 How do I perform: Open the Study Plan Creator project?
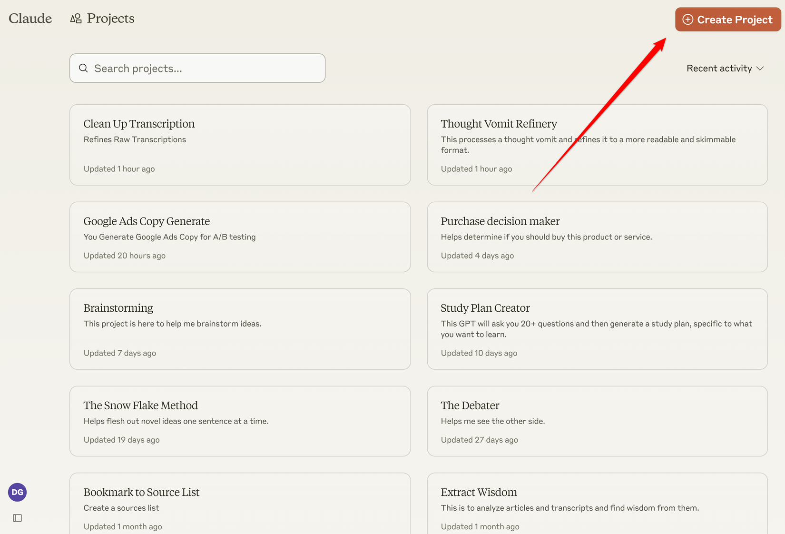[x=597, y=329]
